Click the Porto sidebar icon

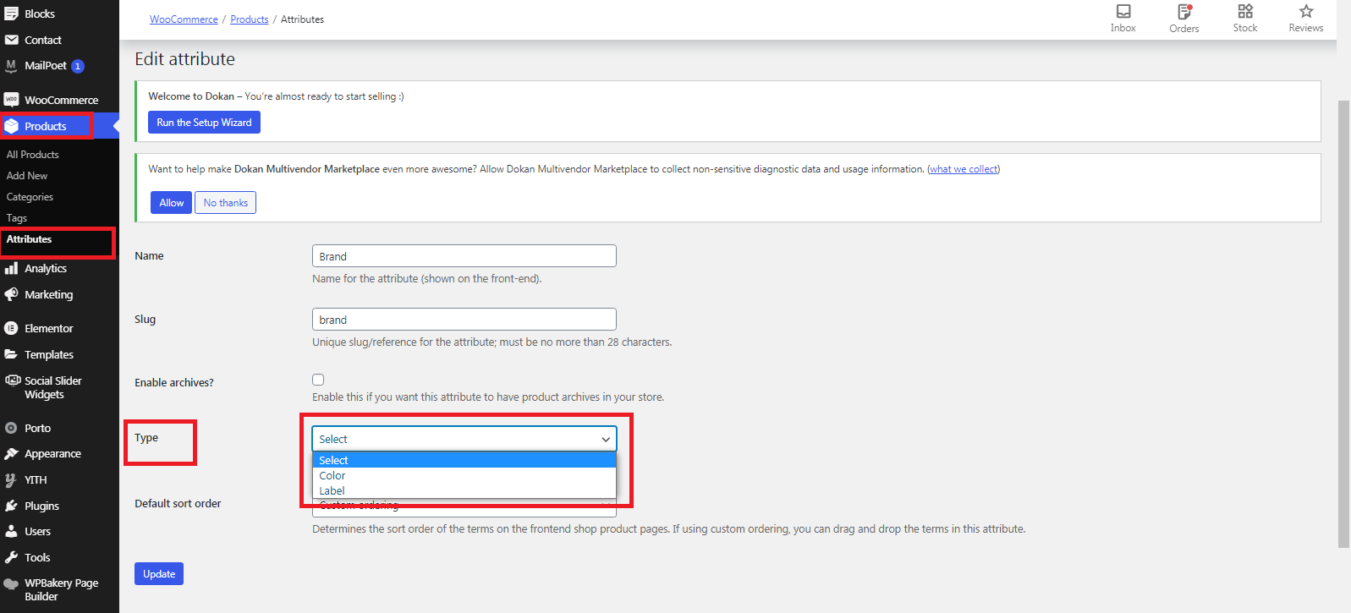tap(11, 428)
